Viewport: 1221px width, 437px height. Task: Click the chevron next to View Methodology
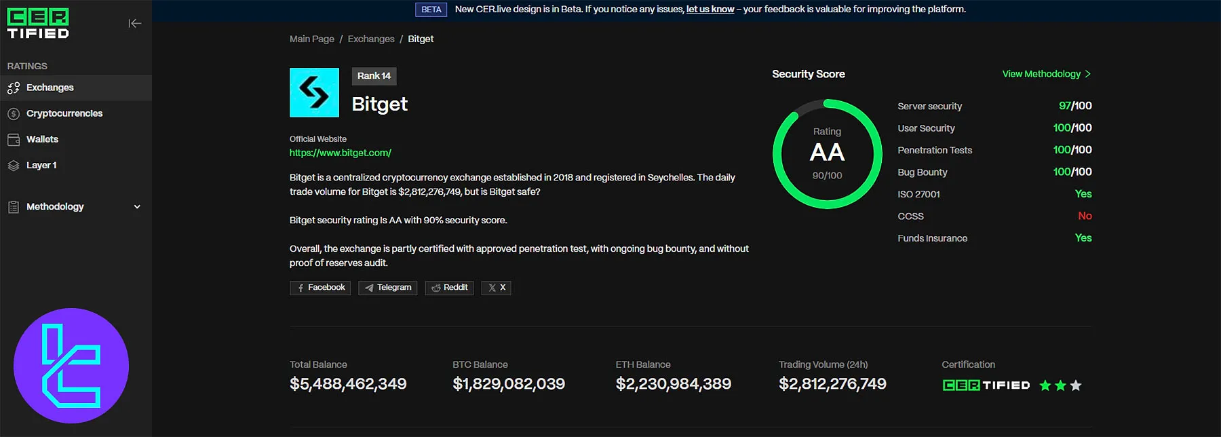tap(1088, 74)
